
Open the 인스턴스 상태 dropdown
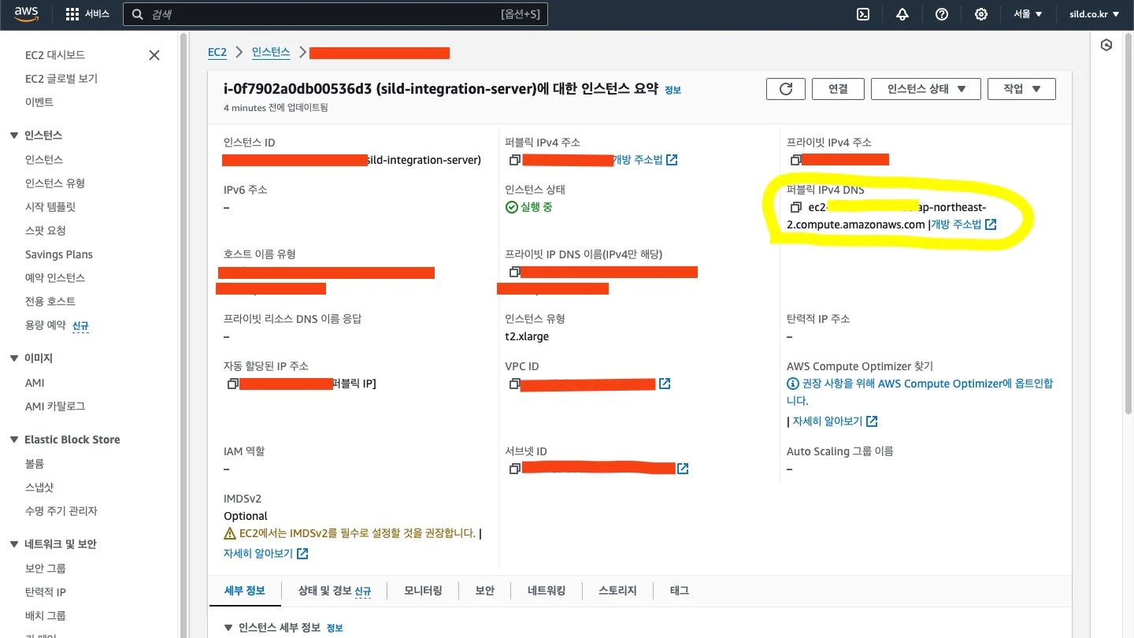(926, 89)
